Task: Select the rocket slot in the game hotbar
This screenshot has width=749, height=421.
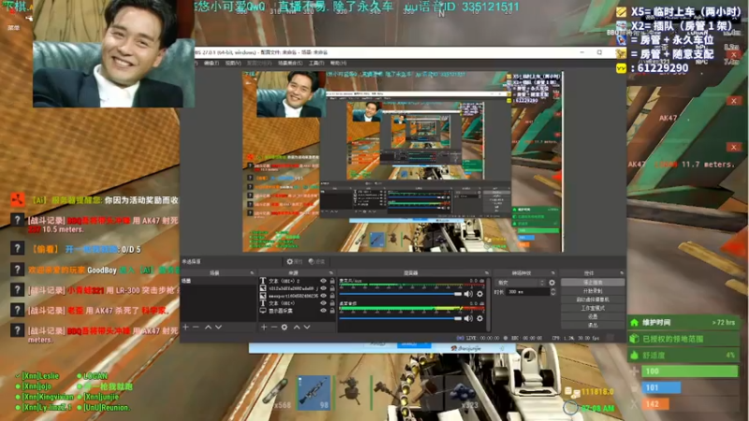Action: point(277,393)
